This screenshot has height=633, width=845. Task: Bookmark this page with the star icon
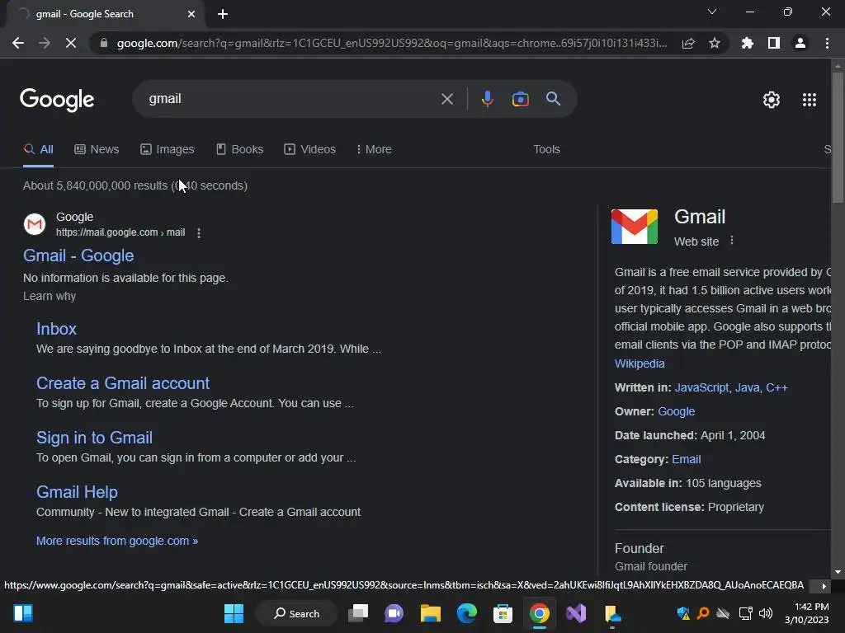click(715, 43)
